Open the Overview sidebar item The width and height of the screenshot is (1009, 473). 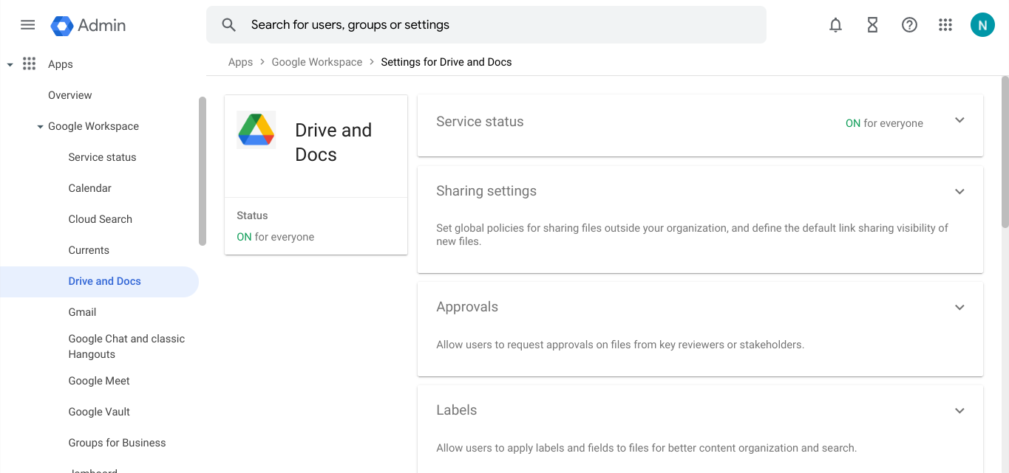[x=70, y=95]
